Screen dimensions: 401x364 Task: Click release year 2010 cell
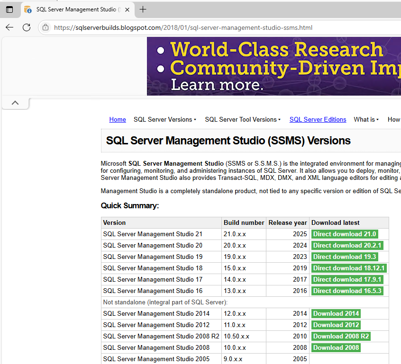pyautogui.click(x=288, y=337)
